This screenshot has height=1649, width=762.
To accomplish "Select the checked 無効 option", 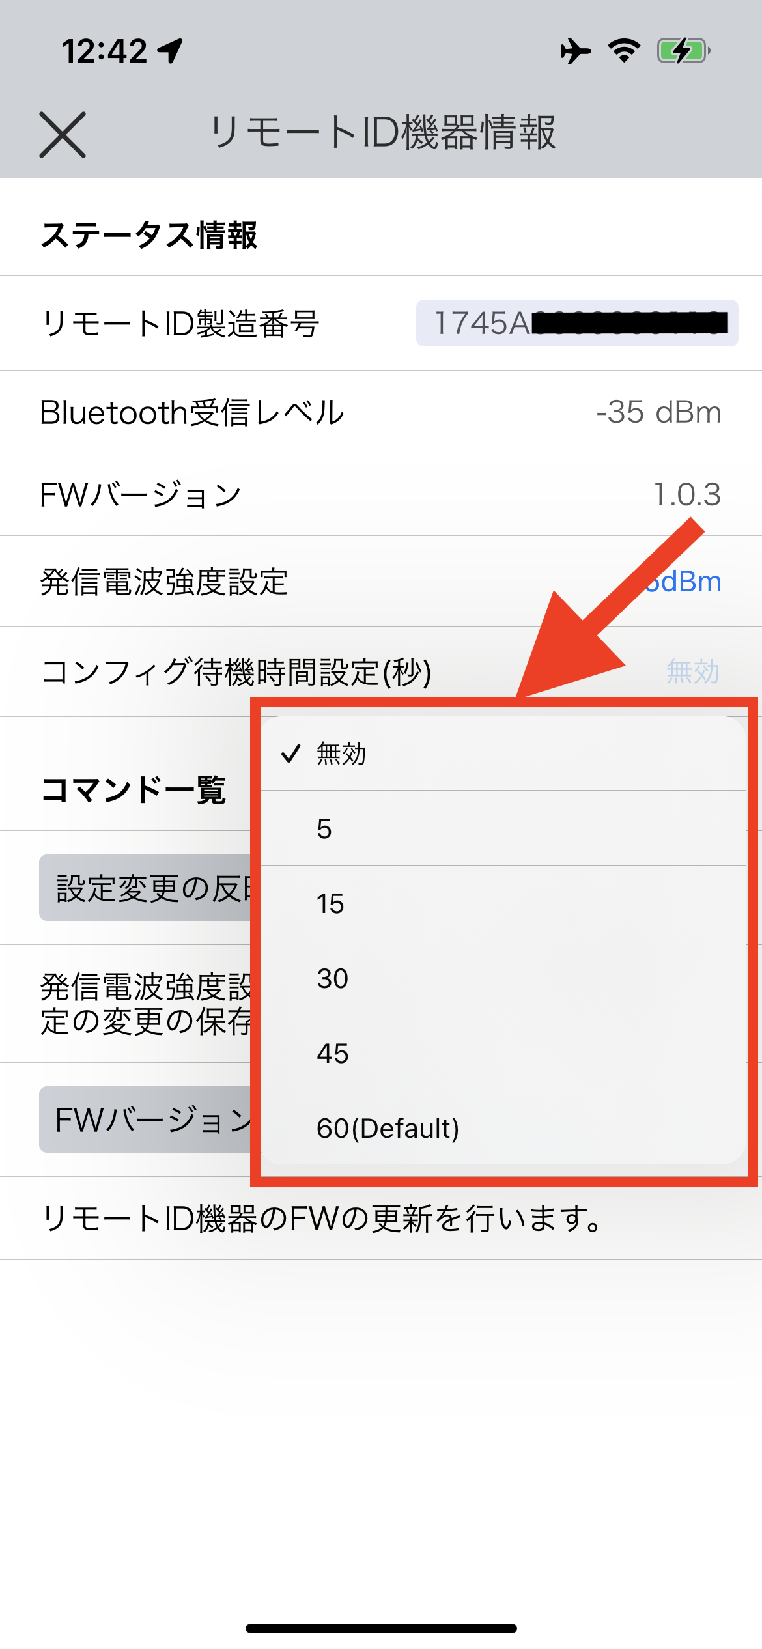I will 503,754.
